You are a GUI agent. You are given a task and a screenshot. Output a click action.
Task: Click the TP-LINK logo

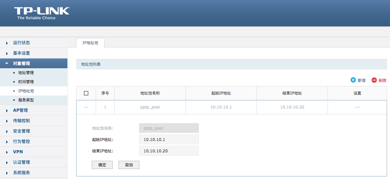pos(41,13)
